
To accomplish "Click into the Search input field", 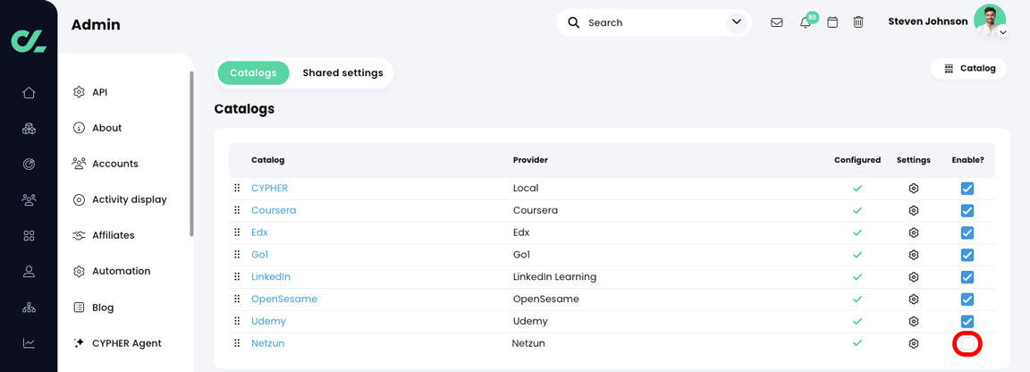I will (653, 22).
